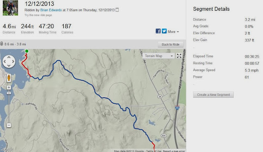
Task: Open Brian Edwards profile link
Action: coord(51,10)
